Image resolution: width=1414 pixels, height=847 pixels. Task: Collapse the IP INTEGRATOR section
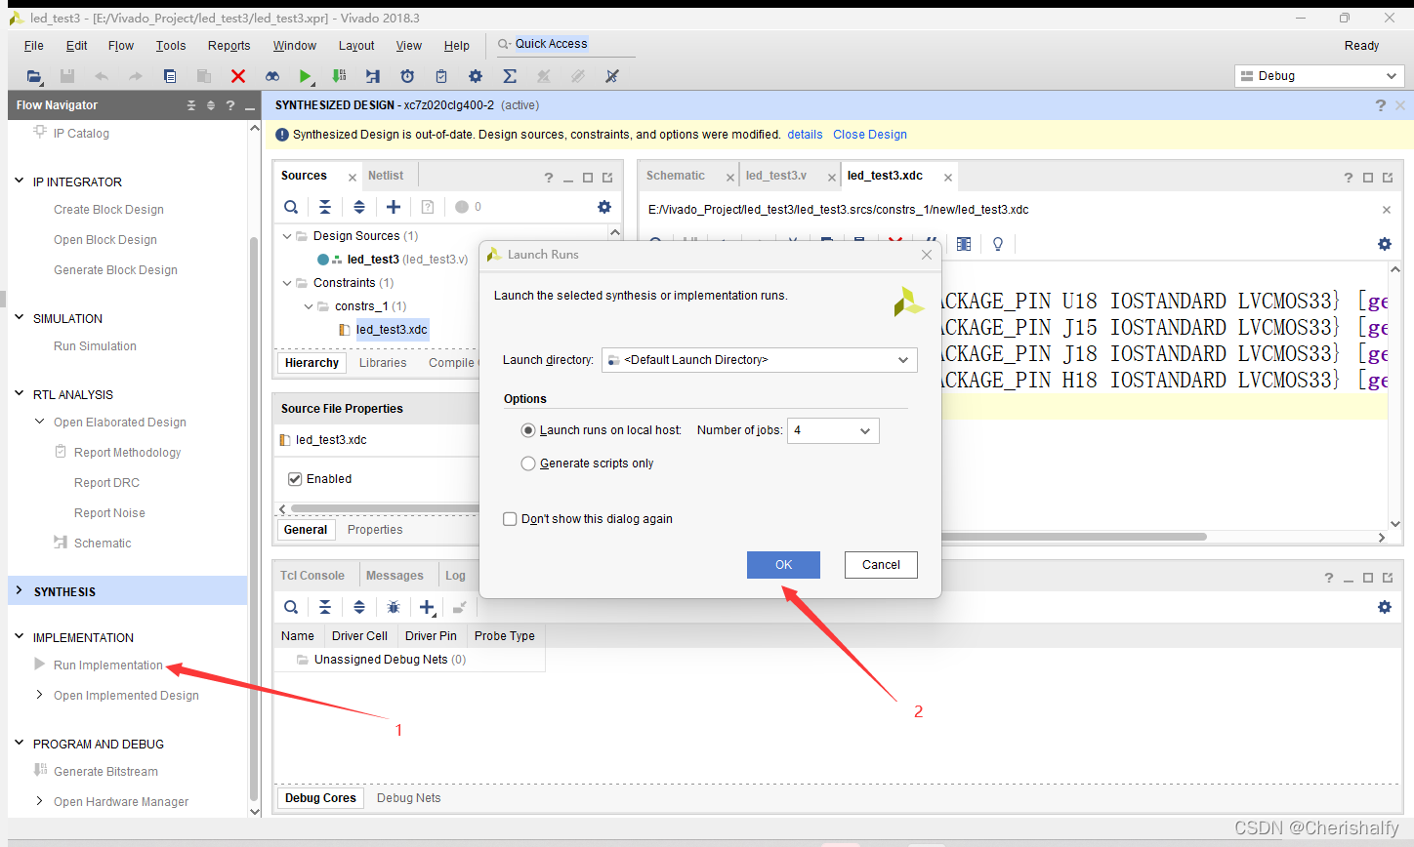pos(19,181)
